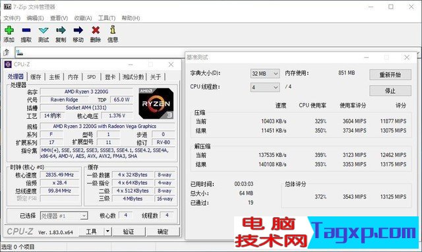Image resolution: width=422 pixels, height=252 pixels.
Task: Click the 65.0 W TDP value
Action: 121,100
